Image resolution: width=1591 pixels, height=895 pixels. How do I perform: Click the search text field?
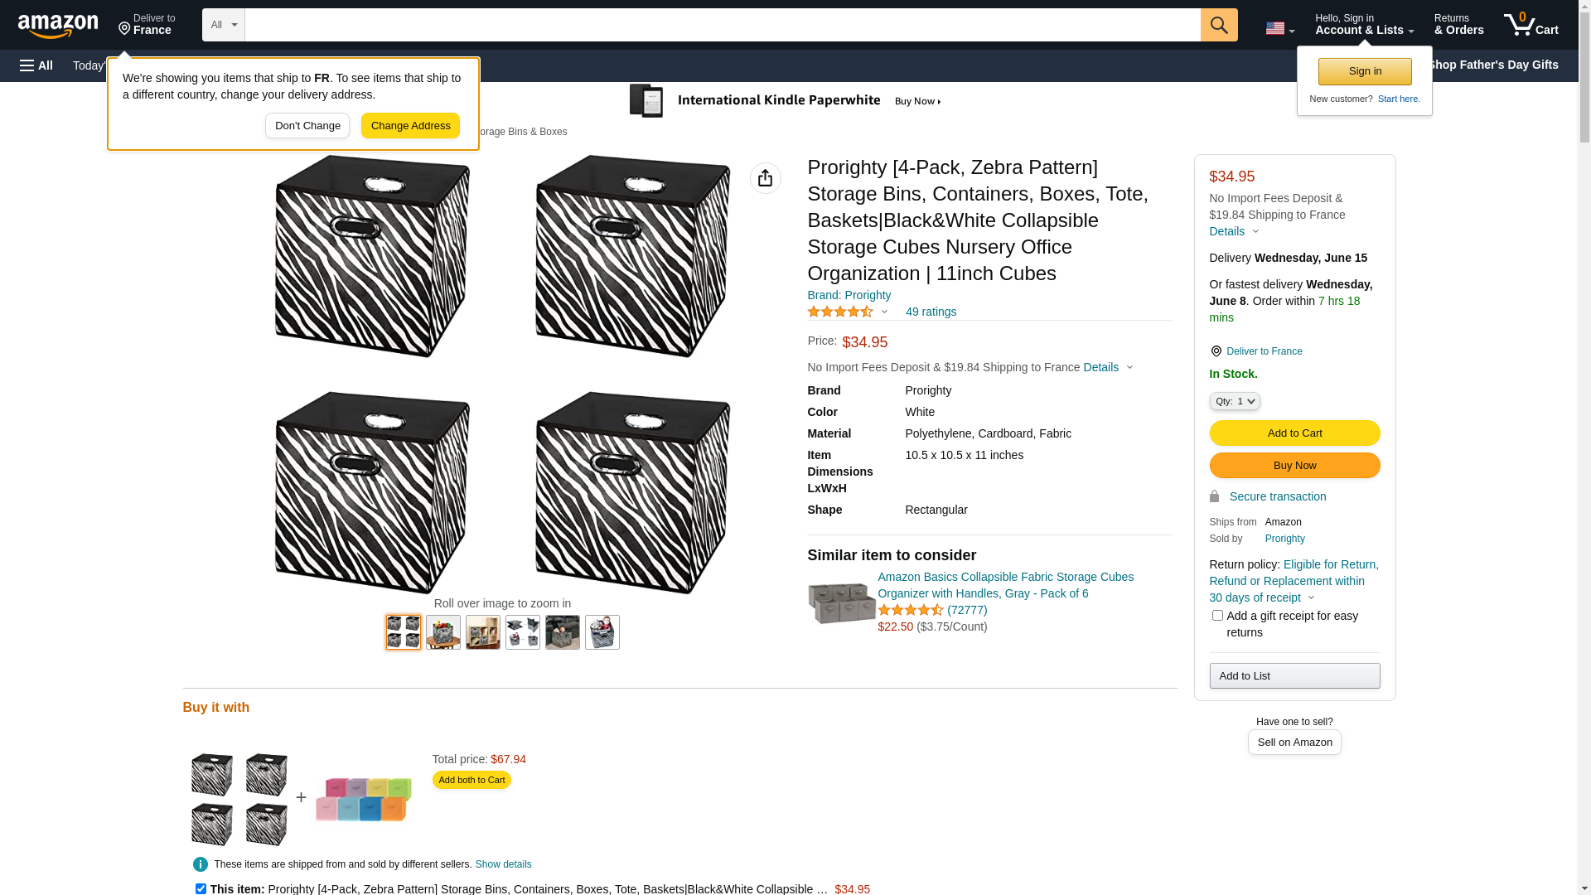point(723,25)
